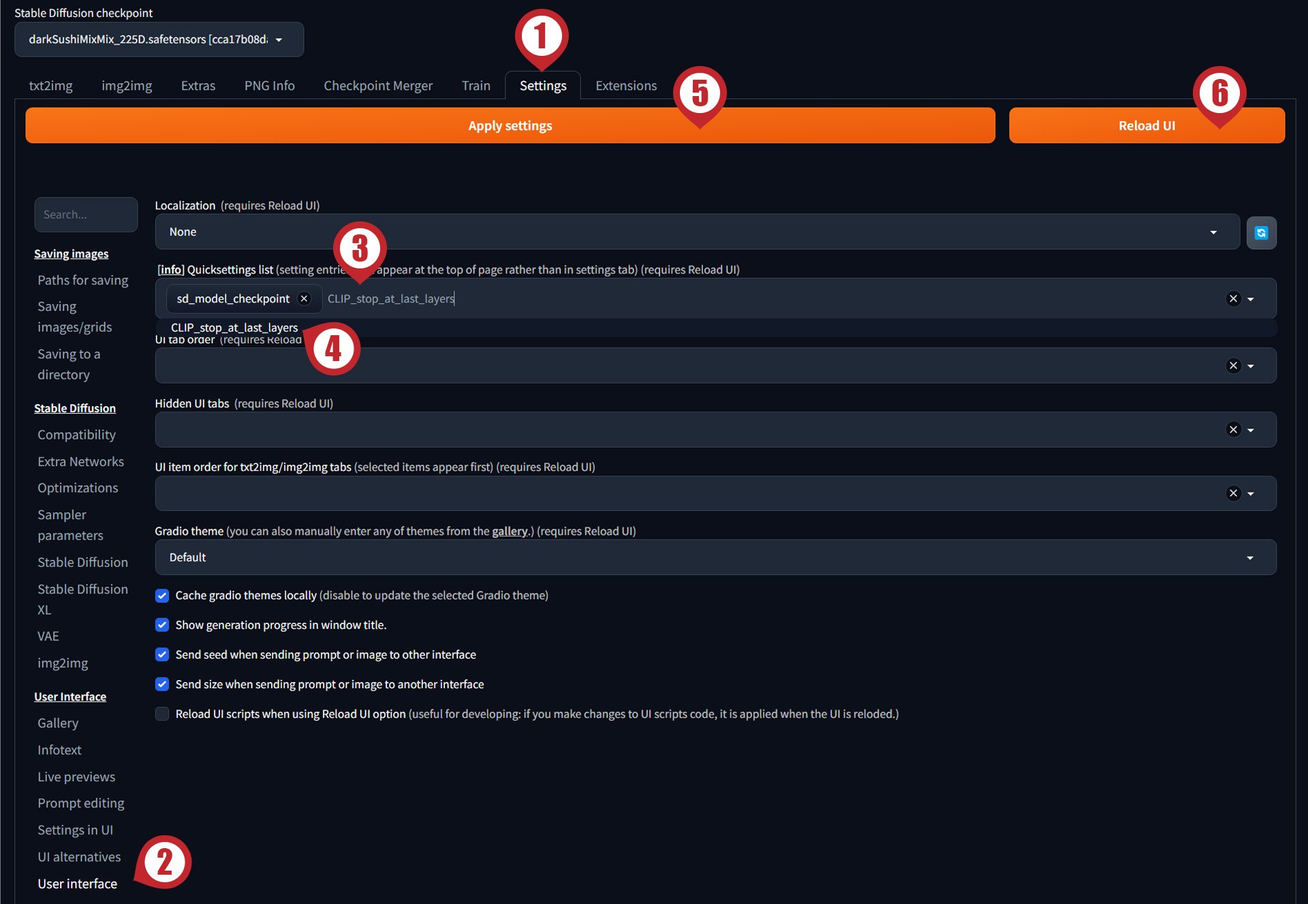Viewport: 1308px width, 904px height.
Task: Reload the UI interface
Action: [x=1147, y=125]
